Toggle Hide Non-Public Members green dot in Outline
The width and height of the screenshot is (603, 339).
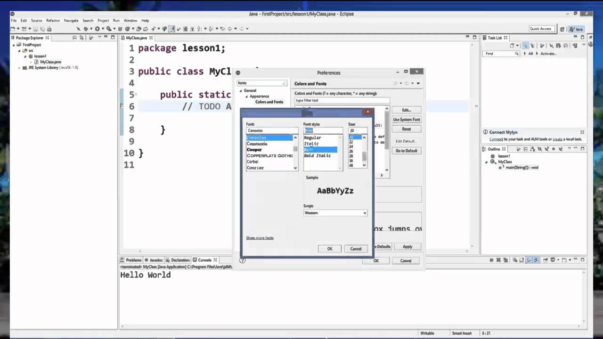[x=554, y=149]
